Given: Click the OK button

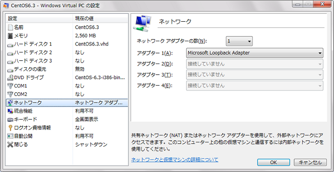Looking at the screenshot, I should 274,162.
